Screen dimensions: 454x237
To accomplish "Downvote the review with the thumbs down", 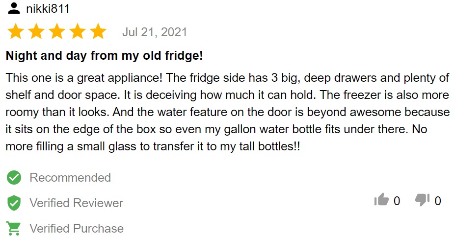I will coord(422,199).
